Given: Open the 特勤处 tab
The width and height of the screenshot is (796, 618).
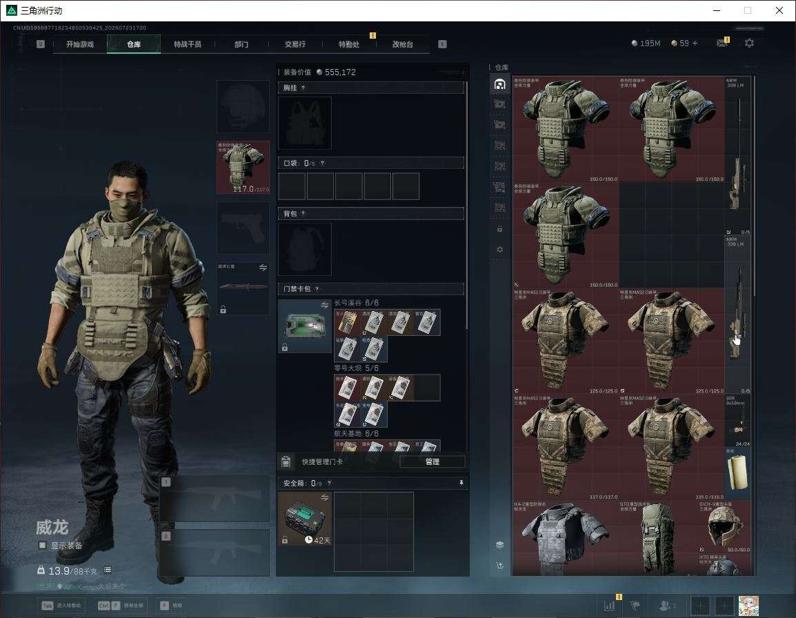Looking at the screenshot, I should tap(349, 44).
